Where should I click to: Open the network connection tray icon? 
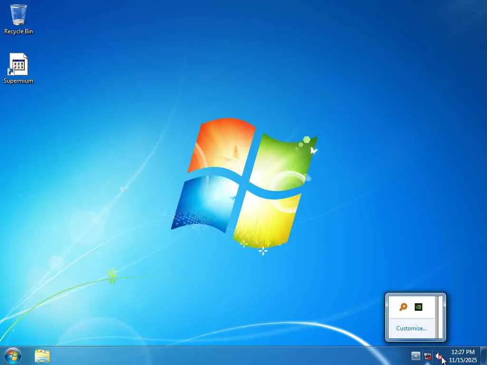pyautogui.click(x=428, y=356)
